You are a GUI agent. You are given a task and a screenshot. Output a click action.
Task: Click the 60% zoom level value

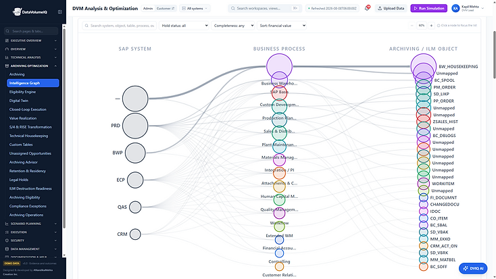[422, 26]
